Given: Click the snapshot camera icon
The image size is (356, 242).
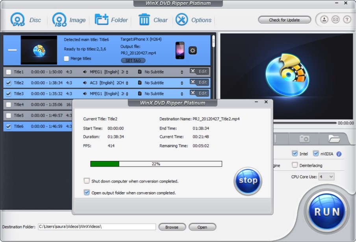Looking at the screenshot, I should pyautogui.click(x=304, y=138).
